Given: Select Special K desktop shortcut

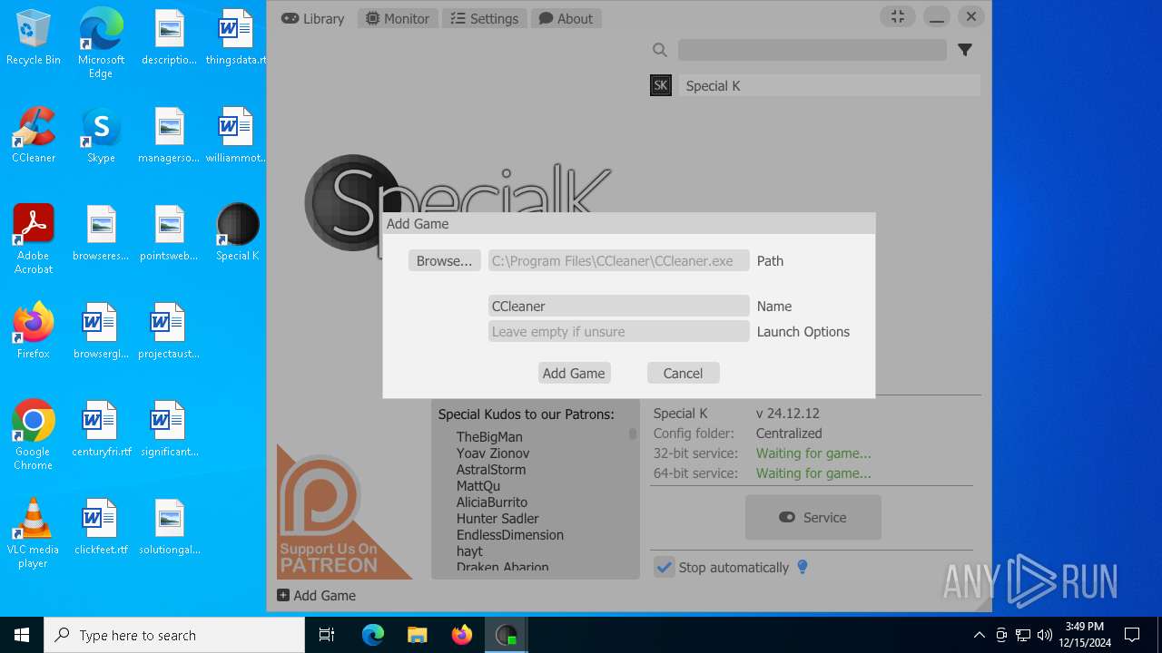Looking at the screenshot, I should [x=238, y=233].
